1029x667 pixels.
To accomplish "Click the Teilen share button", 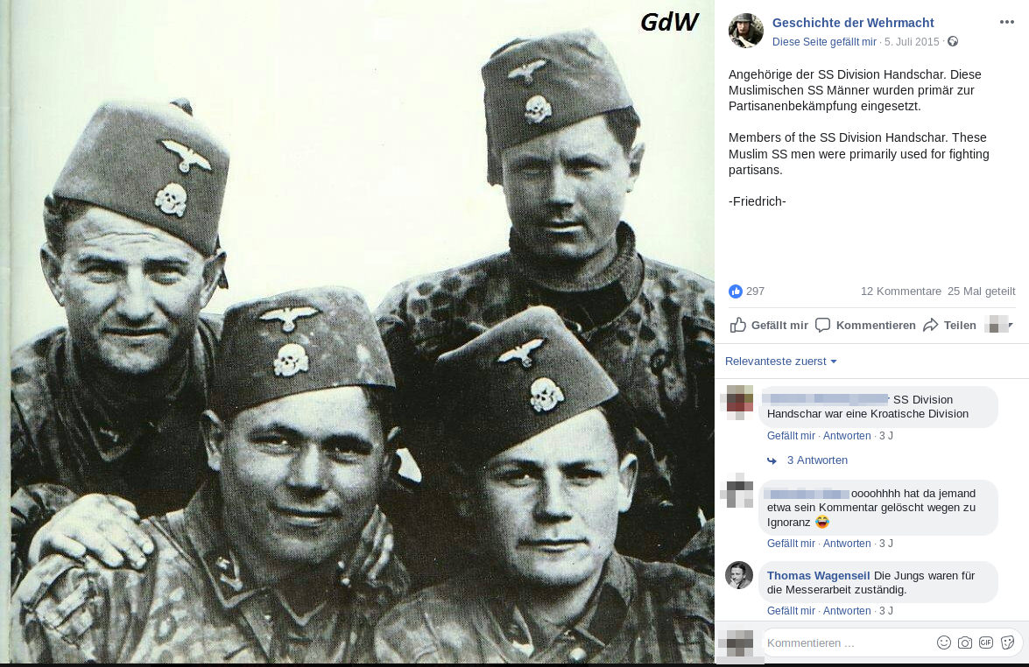I will 949,326.
